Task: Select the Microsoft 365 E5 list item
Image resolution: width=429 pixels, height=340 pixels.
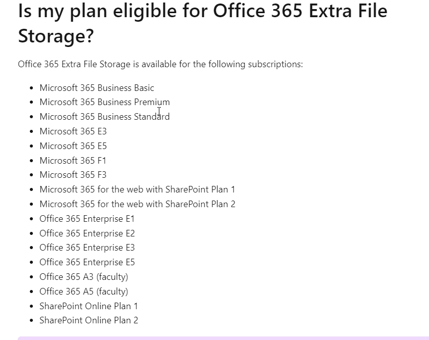Action: [x=73, y=146]
